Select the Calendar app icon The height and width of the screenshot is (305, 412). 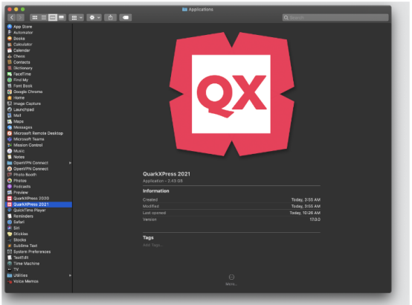click(10, 51)
